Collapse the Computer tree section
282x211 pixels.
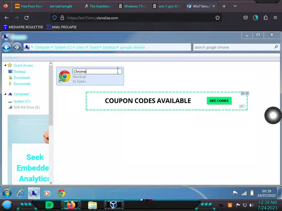point(5,94)
